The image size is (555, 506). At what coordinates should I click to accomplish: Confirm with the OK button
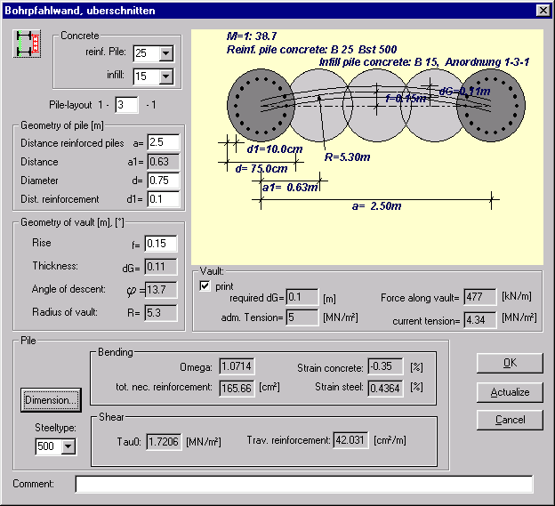pyautogui.click(x=510, y=363)
